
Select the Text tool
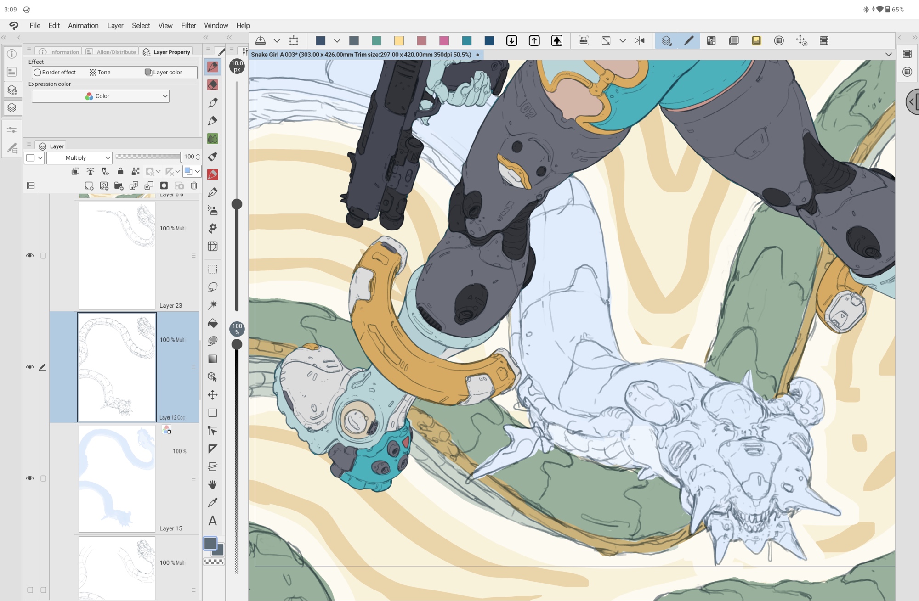pos(212,521)
